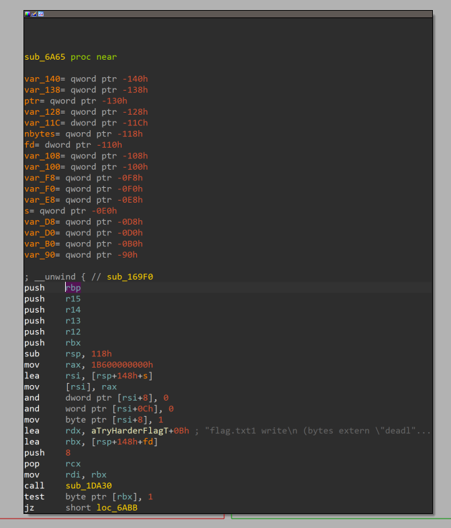Select r15 in push instruction
Screen dimensions: 451x528
73,299
